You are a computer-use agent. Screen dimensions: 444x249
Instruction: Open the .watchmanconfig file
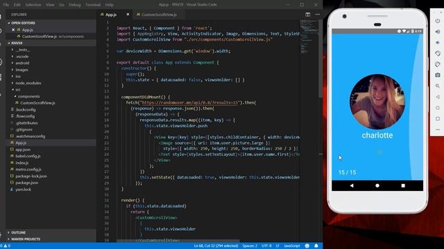[31, 136]
